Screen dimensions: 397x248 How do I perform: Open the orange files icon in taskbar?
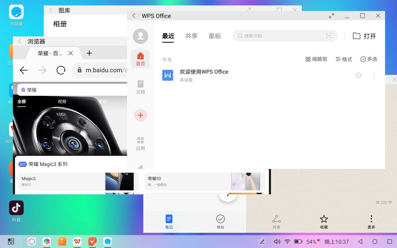pos(62,241)
